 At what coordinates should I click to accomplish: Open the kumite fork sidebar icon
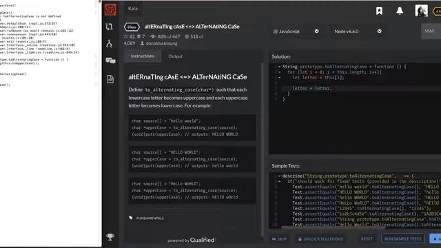[110, 43]
